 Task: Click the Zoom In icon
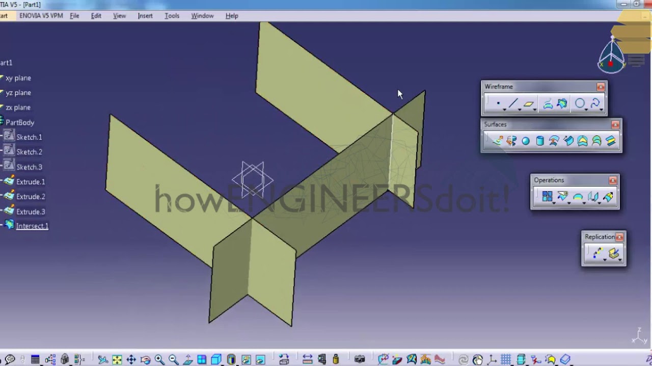tap(159, 360)
